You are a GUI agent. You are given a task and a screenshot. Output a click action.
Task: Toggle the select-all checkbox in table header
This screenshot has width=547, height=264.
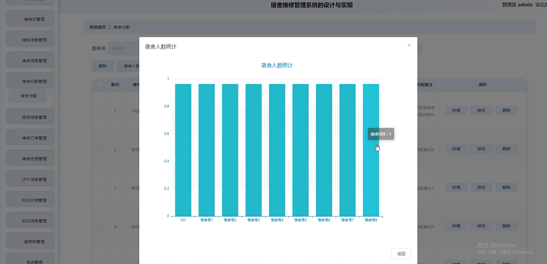[101, 85]
